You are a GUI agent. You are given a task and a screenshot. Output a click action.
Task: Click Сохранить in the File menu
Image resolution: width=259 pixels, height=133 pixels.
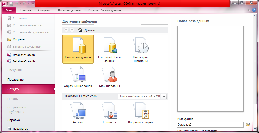[x=17, y=18]
